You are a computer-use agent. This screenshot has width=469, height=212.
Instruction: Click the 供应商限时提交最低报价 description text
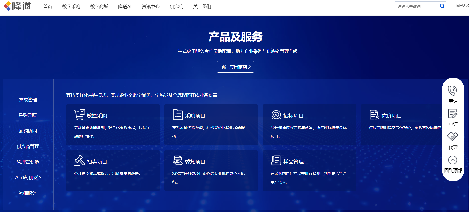point(406,128)
